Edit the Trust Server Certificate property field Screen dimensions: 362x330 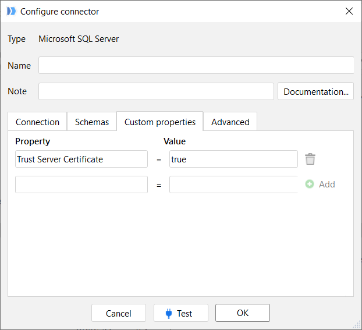click(81, 159)
